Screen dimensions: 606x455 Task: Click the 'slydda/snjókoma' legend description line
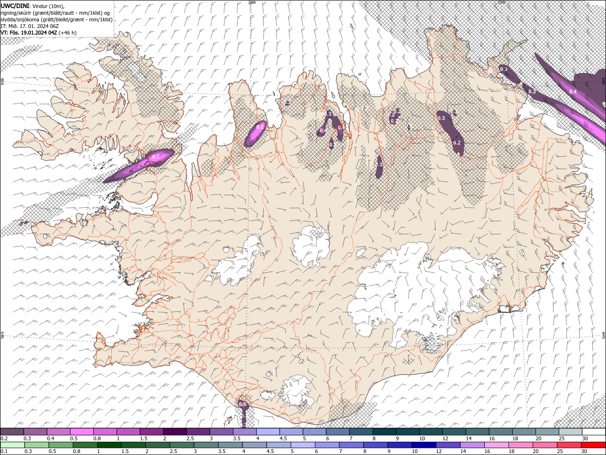point(56,19)
